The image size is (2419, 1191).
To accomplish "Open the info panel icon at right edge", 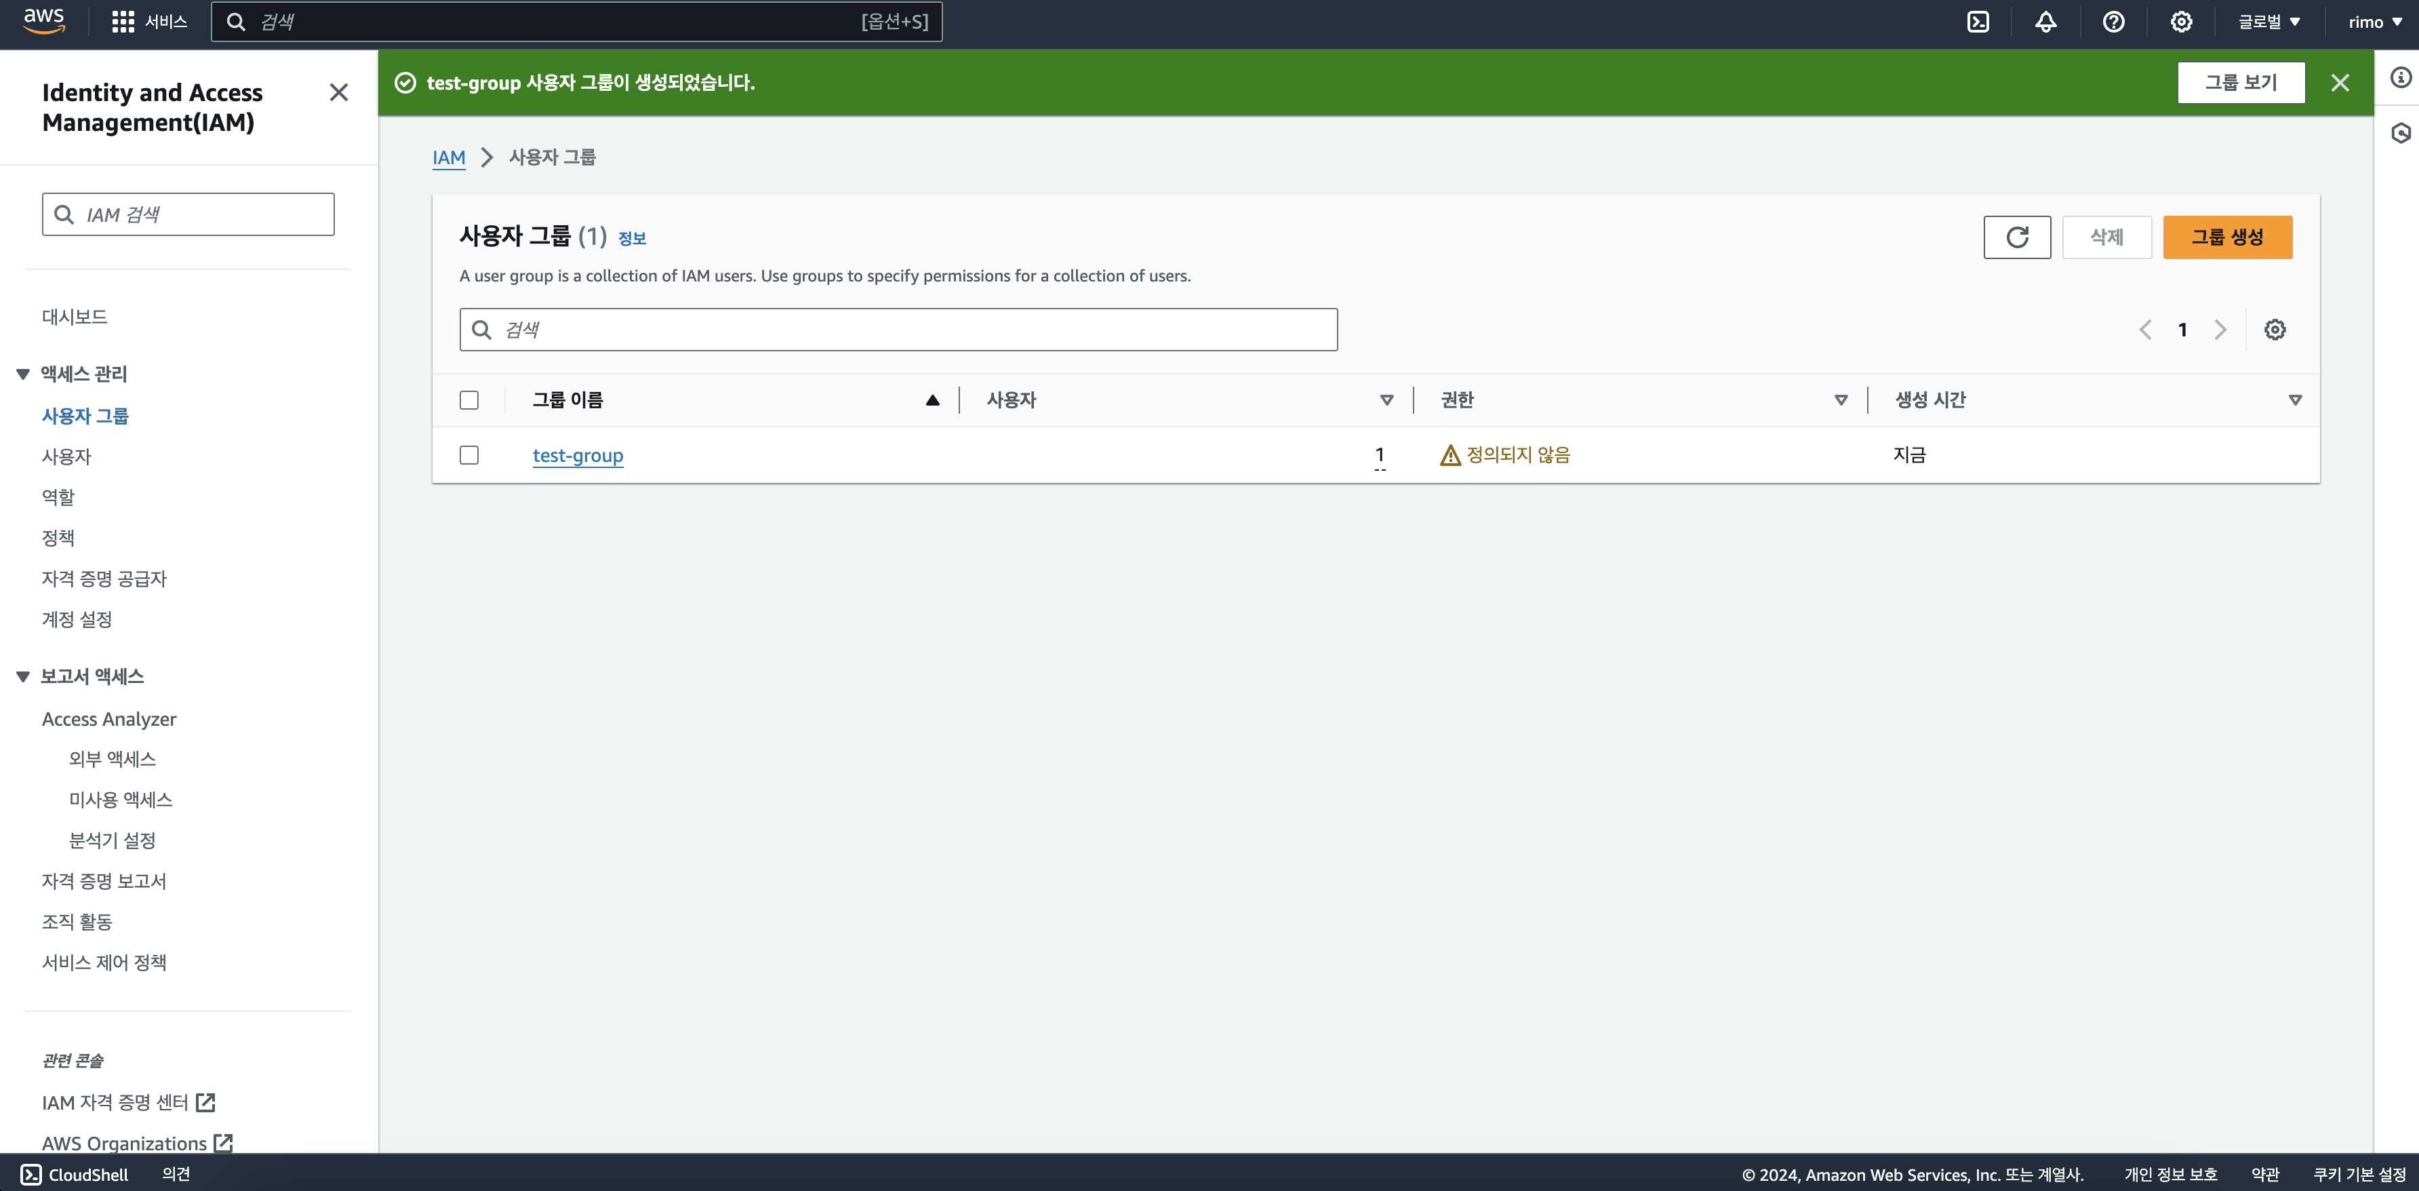I will click(2400, 77).
